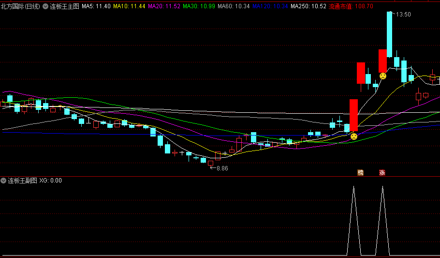Click the MA250: 10.52 label
Image resolution: width=440 pixels, height=258 pixels.
point(308,6)
